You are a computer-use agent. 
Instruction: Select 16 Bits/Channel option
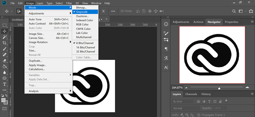85,47
